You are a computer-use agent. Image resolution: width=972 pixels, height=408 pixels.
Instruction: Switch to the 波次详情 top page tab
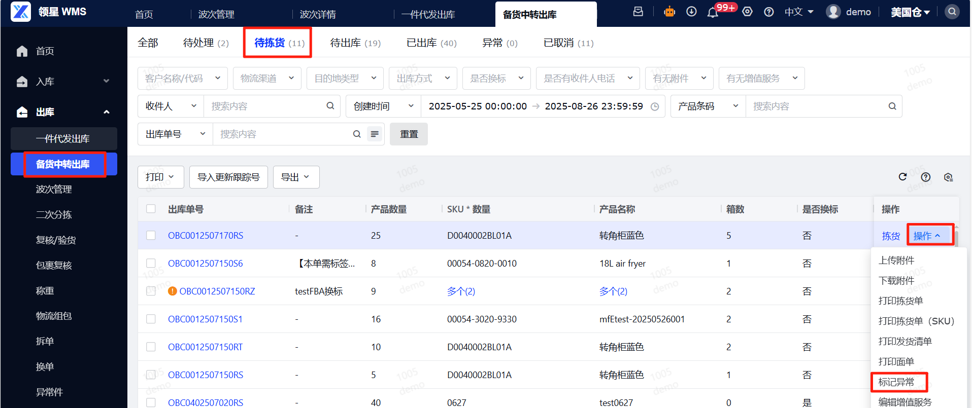click(x=318, y=14)
